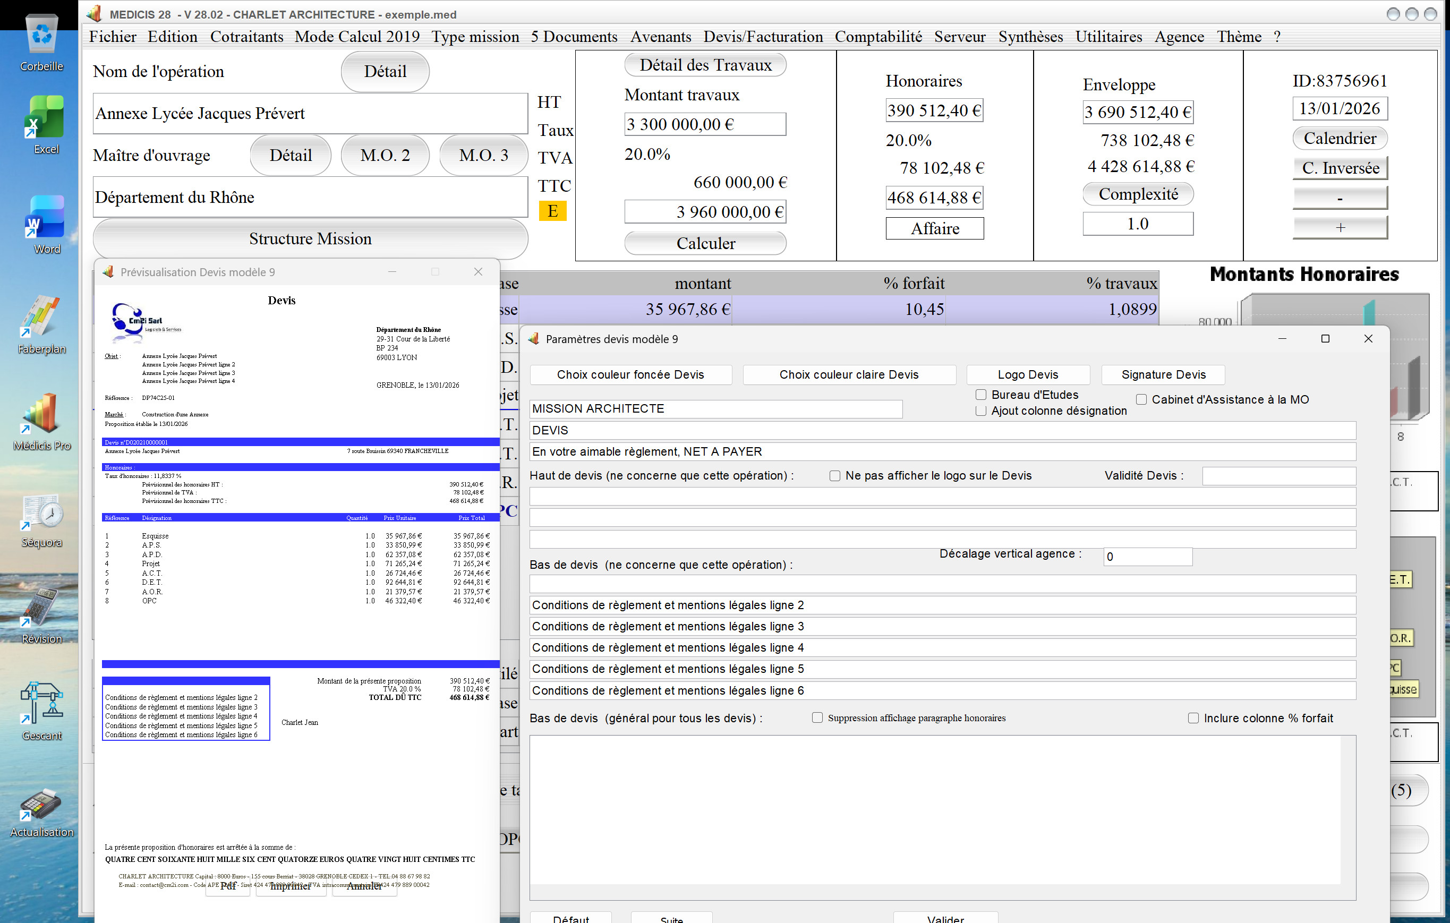Open the Gescant desktop shortcut

point(41,711)
